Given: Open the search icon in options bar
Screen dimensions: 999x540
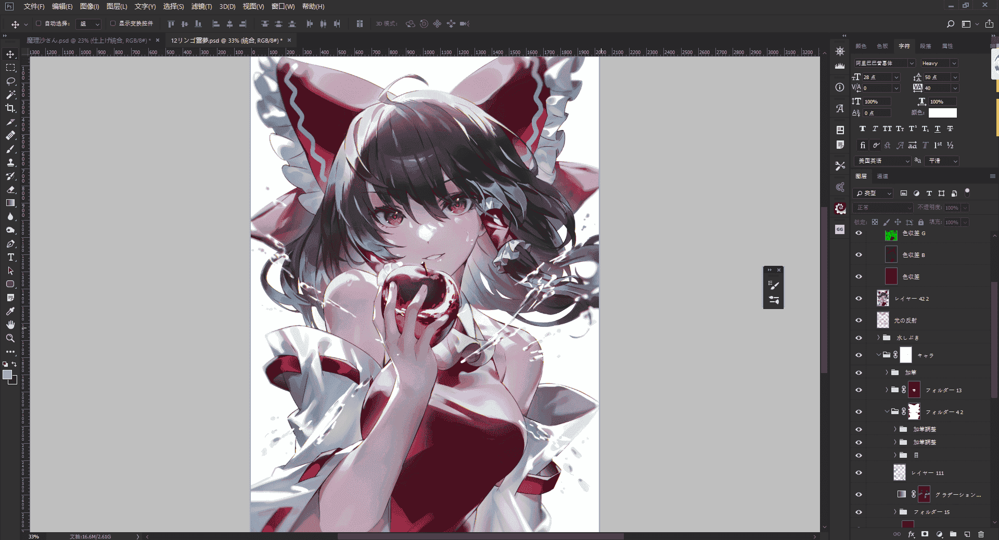Looking at the screenshot, I should coord(950,24).
